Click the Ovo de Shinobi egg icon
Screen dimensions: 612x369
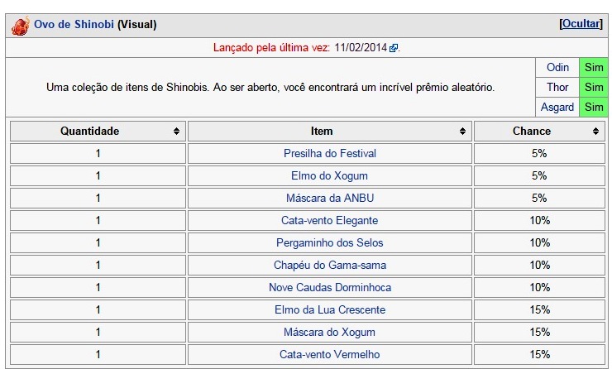point(21,26)
